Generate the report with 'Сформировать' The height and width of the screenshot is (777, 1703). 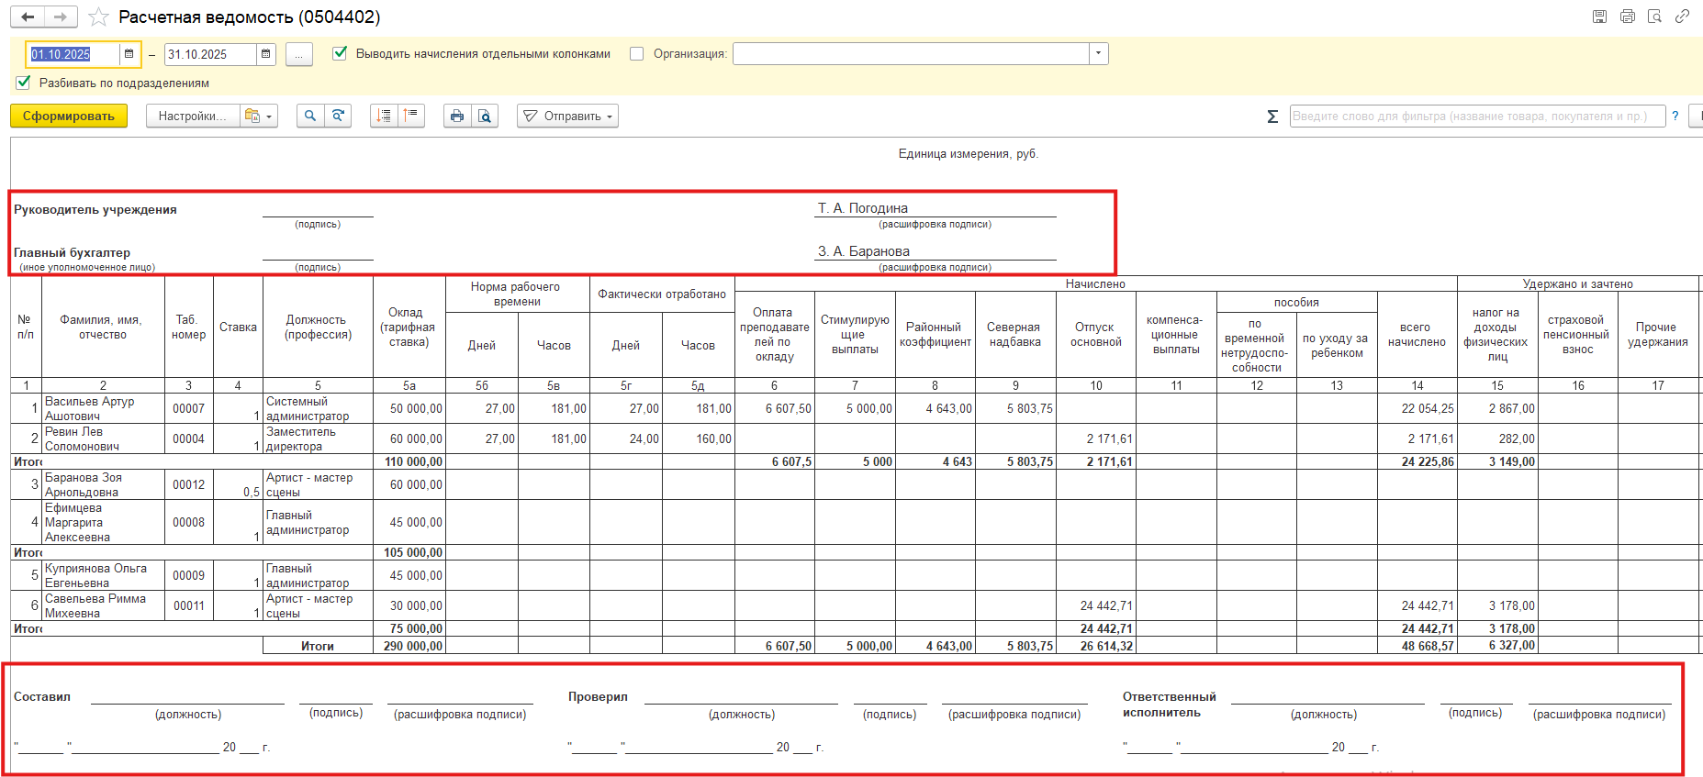coord(69,116)
